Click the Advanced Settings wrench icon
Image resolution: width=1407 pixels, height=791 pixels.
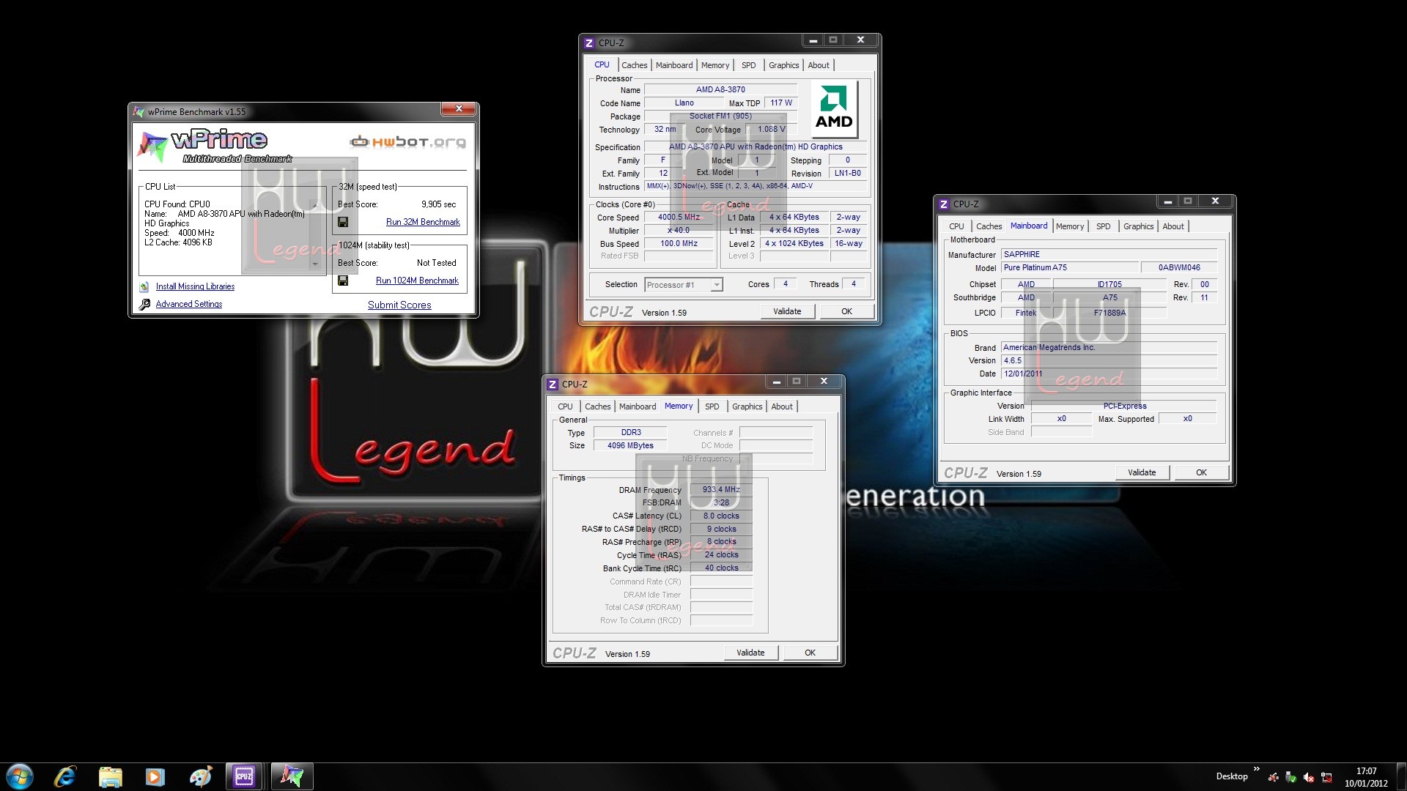click(144, 304)
